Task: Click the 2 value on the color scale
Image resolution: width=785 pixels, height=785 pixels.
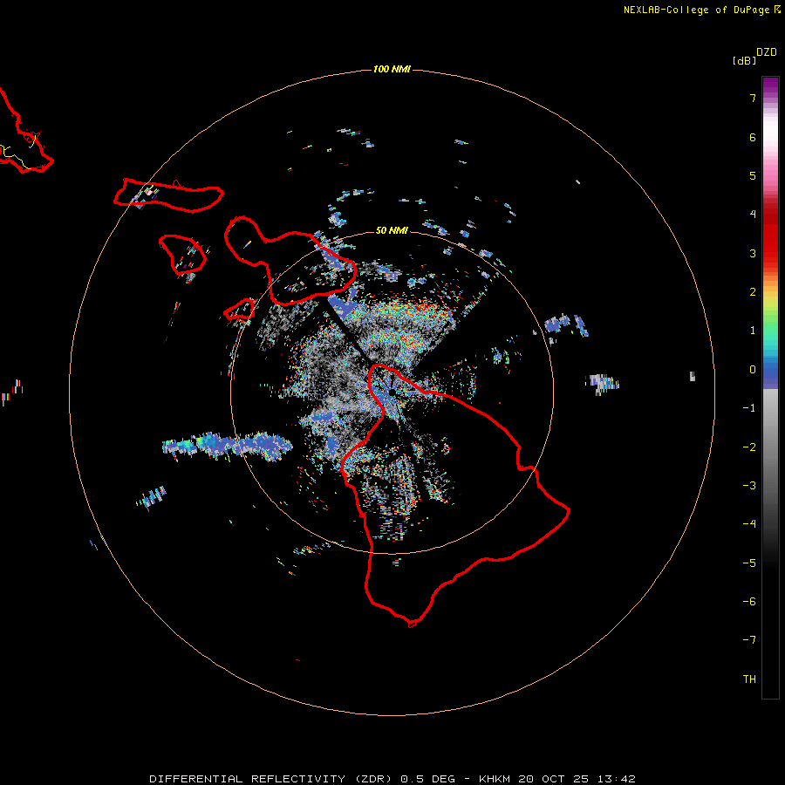Action: (753, 292)
